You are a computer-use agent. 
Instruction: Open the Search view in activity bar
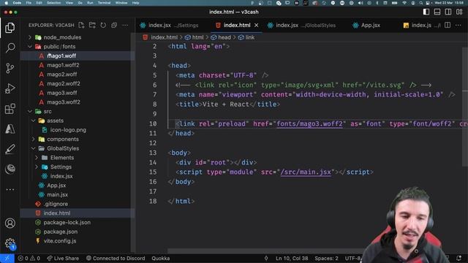(x=10, y=47)
